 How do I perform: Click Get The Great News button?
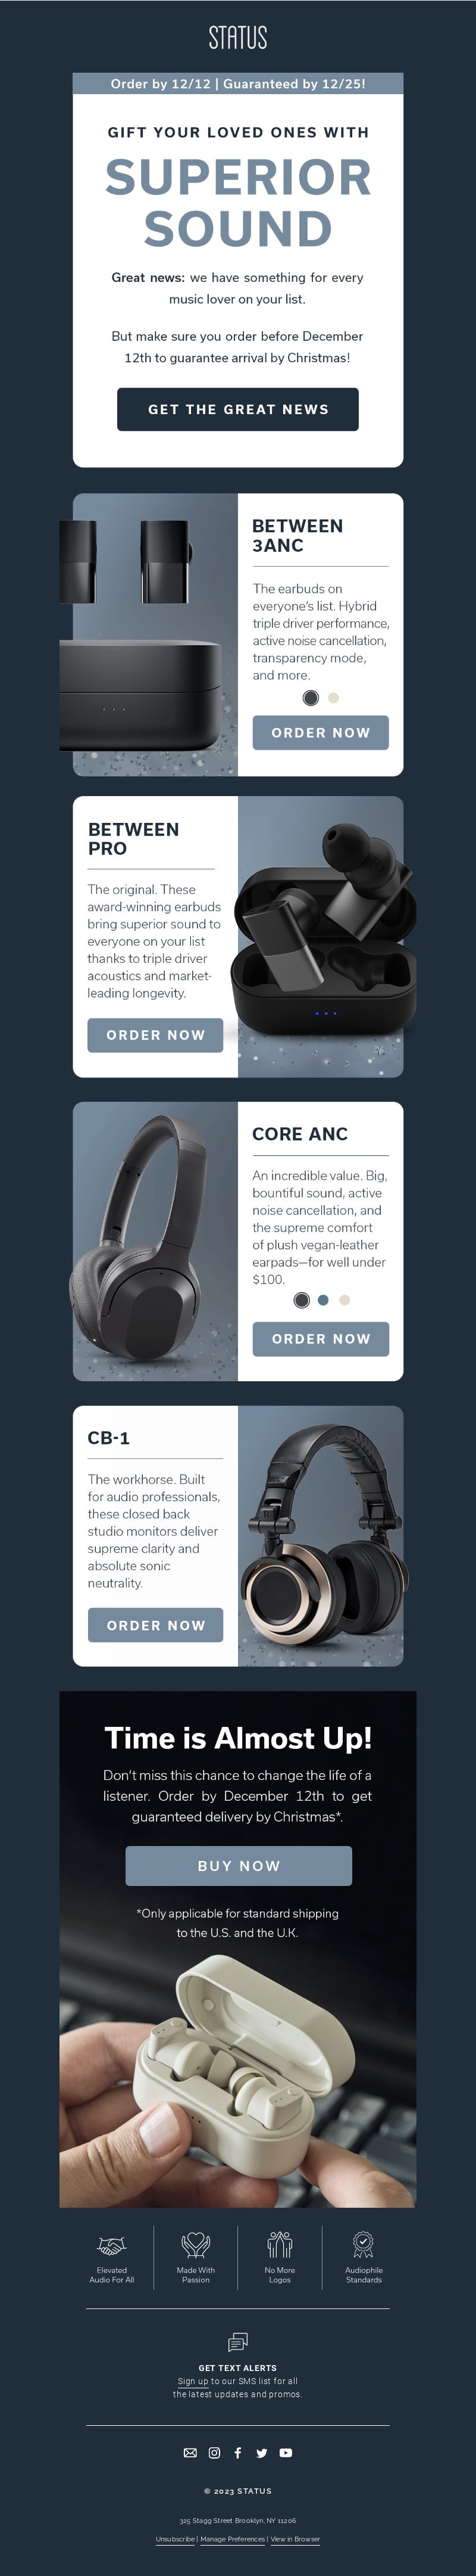tap(237, 409)
